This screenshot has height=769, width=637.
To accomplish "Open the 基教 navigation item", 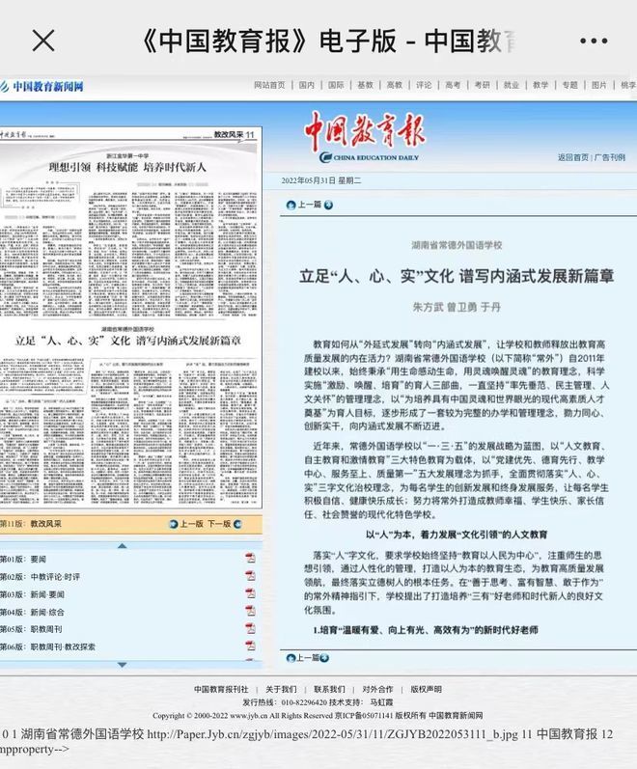I will pyautogui.click(x=365, y=85).
